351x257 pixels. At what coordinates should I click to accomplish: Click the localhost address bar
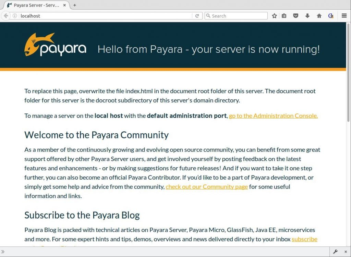(x=105, y=16)
